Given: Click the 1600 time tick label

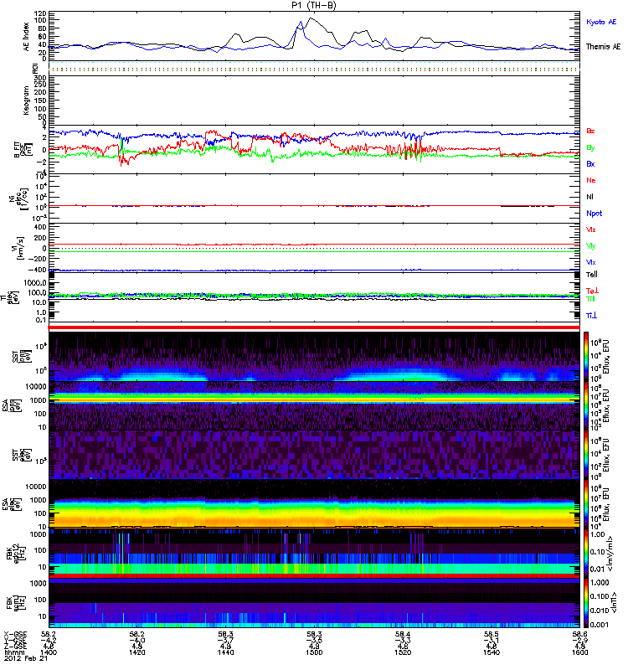Looking at the screenshot, I should pos(579,652).
